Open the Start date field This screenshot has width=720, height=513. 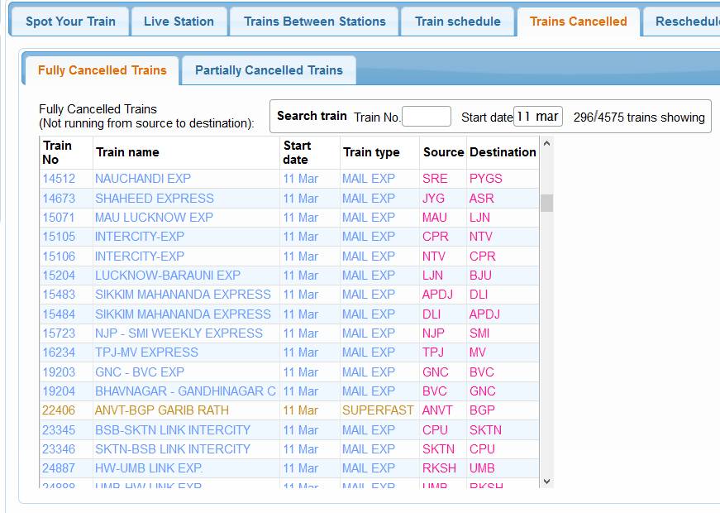[537, 117]
